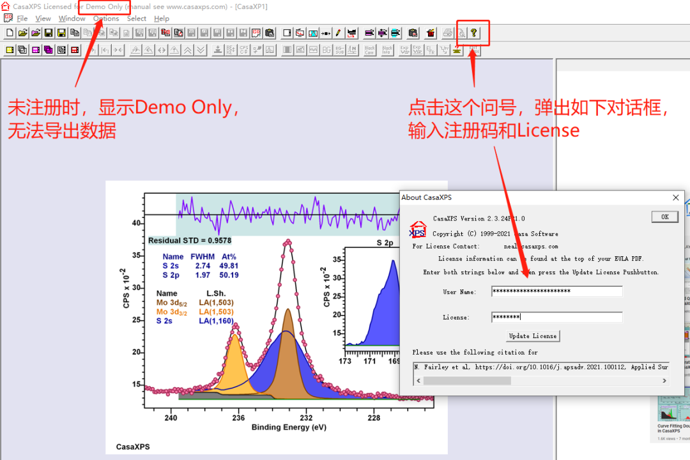Click the Save file icon
This screenshot has width=690, height=460.
point(50,33)
